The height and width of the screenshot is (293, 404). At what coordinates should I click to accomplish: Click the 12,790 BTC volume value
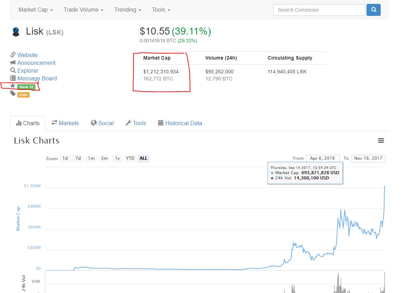coord(219,79)
